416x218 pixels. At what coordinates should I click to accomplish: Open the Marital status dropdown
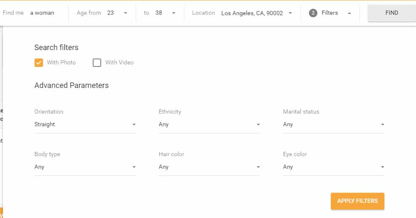click(x=333, y=125)
